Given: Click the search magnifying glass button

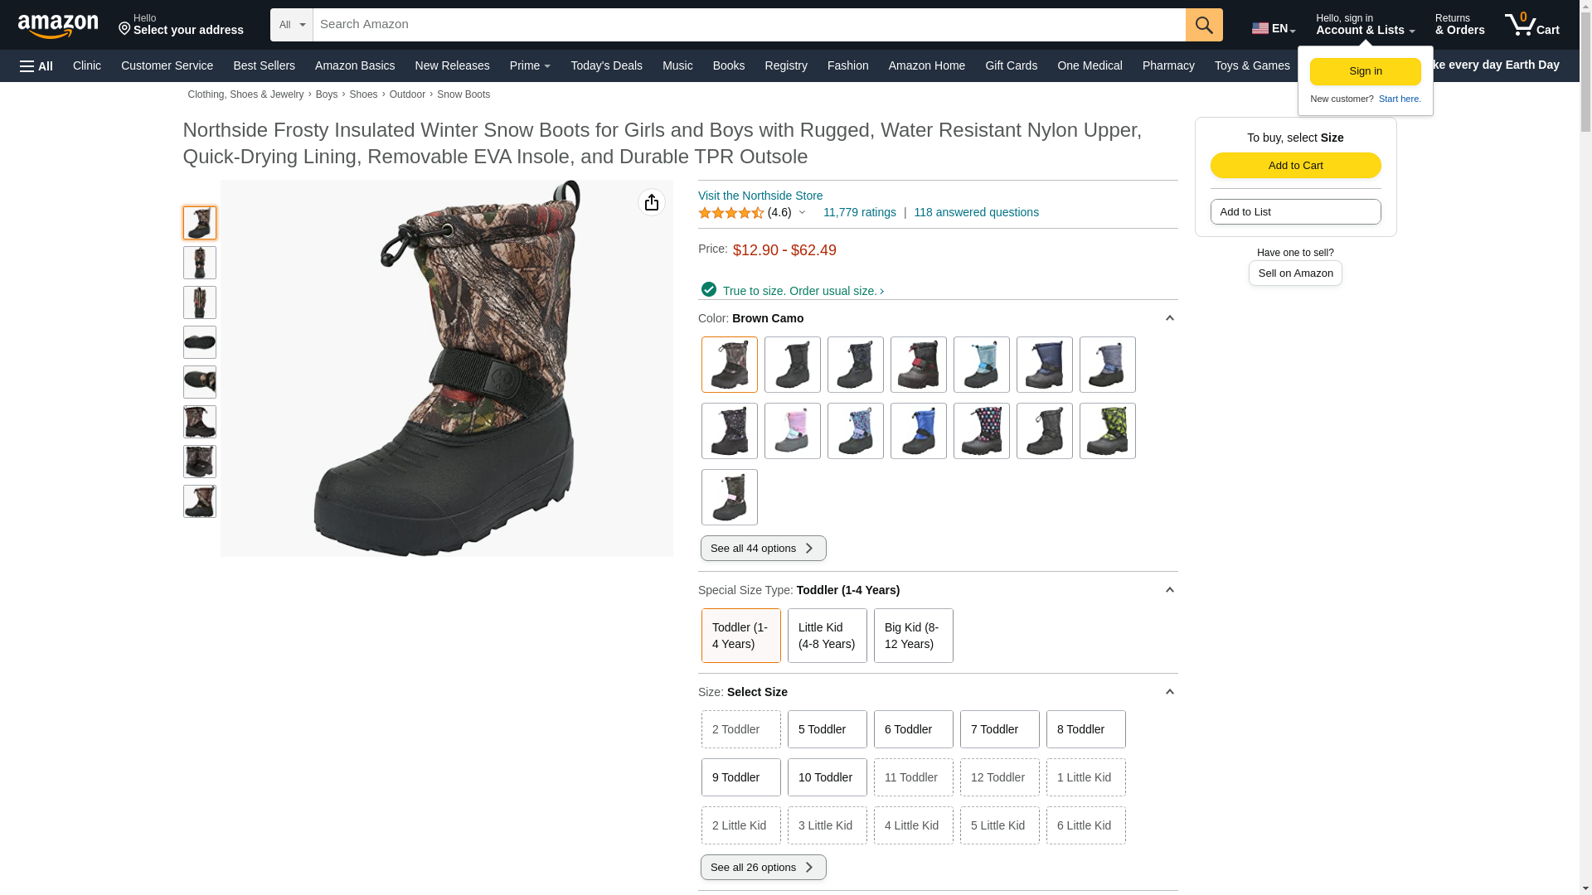Looking at the screenshot, I should coord(1203,25).
